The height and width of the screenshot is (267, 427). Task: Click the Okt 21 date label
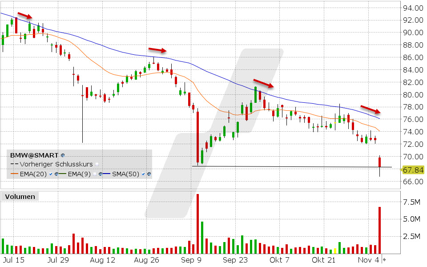[x=323, y=260]
